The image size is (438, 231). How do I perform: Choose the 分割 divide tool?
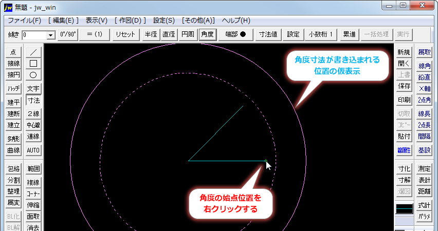pyautogui.click(x=13, y=180)
